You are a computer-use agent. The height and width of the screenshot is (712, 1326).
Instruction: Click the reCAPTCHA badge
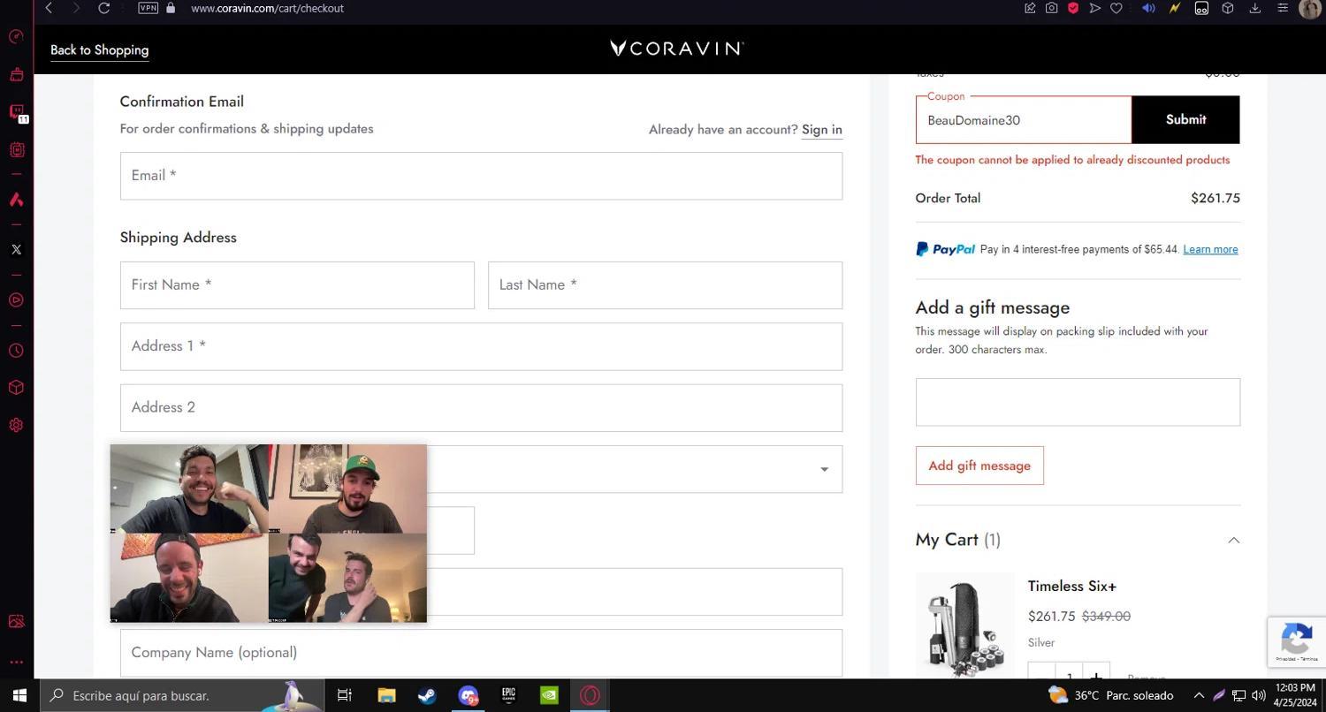tap(1297, 641)
